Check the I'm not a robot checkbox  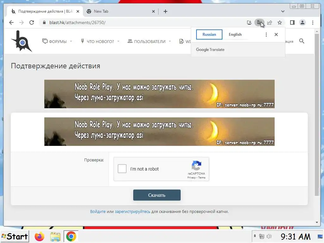122,169
